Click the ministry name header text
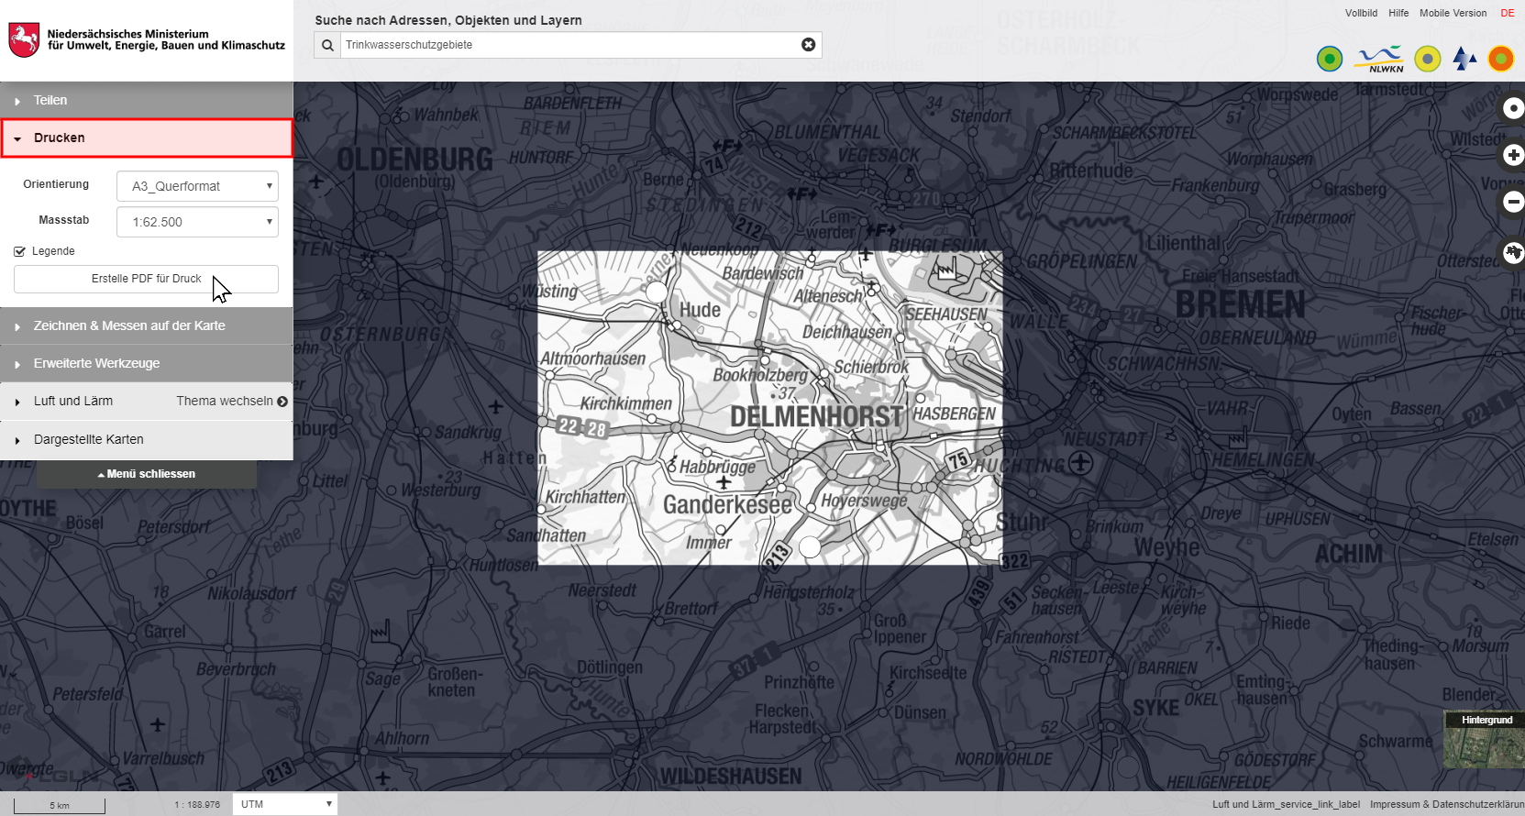 [166, 39]
